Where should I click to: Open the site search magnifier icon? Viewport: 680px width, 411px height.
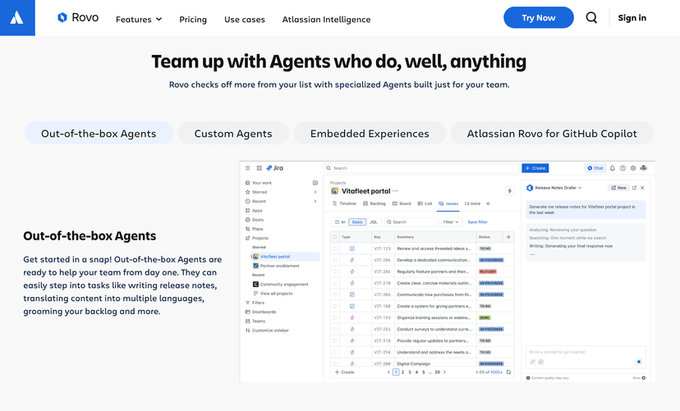tap(591, 18)
